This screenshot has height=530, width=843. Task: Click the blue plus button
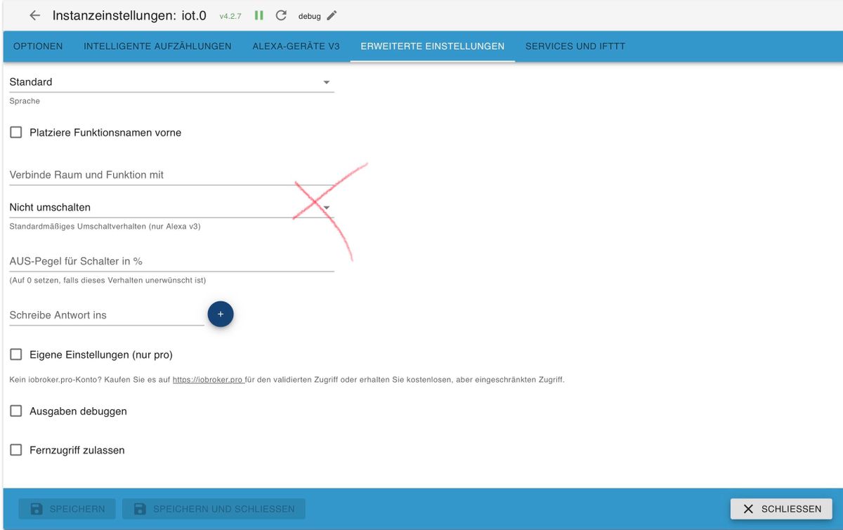(x=221, y=314)
